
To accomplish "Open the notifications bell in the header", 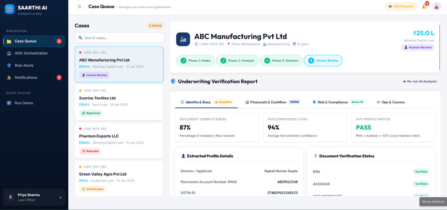I will [x=424, y=6].
